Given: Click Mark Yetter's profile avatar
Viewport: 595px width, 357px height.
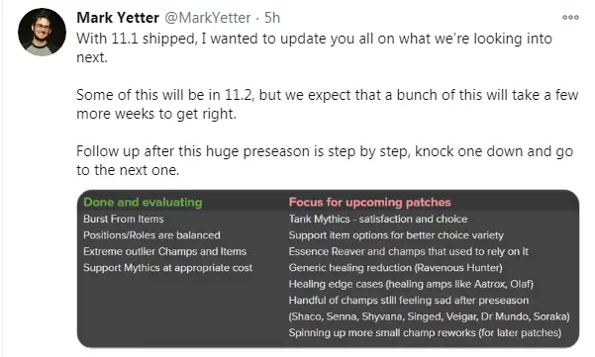Looking at the screenshot, I should tap(42, 33).
